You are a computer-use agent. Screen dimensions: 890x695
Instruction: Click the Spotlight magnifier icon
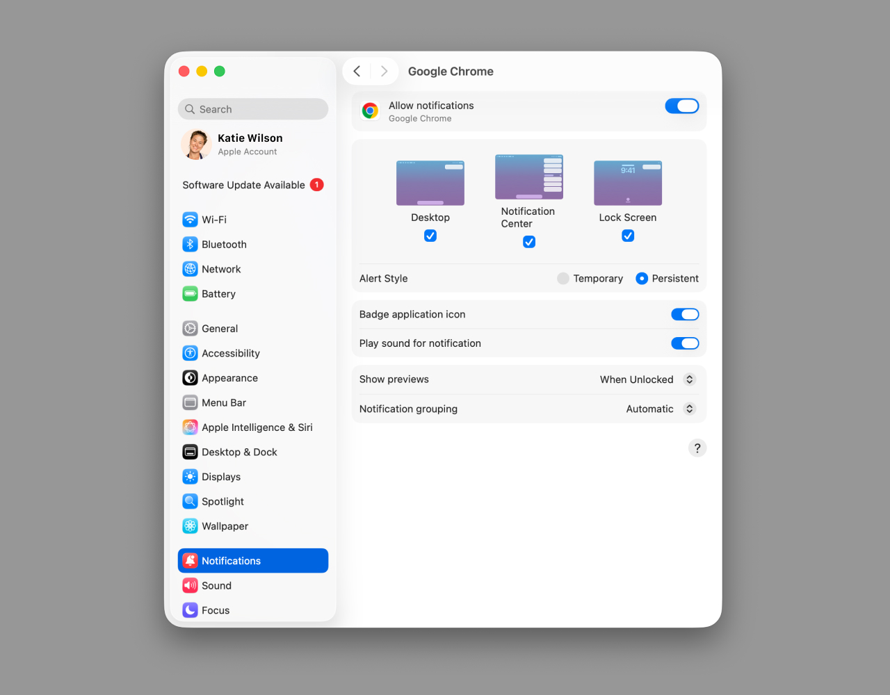click(x=190, y=501)
